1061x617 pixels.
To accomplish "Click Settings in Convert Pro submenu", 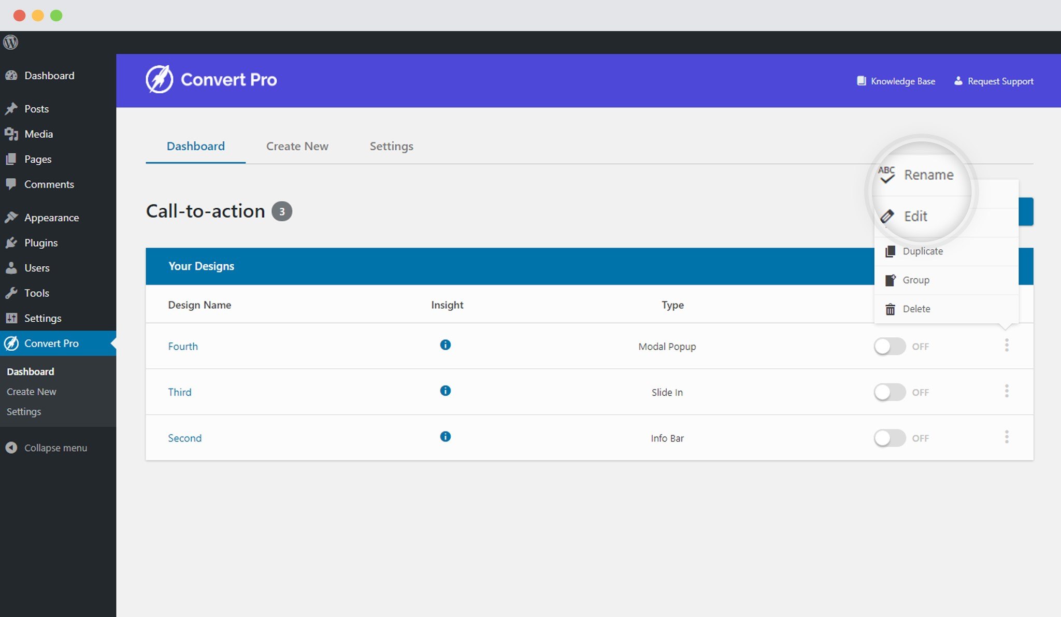I will pos(24,411).
